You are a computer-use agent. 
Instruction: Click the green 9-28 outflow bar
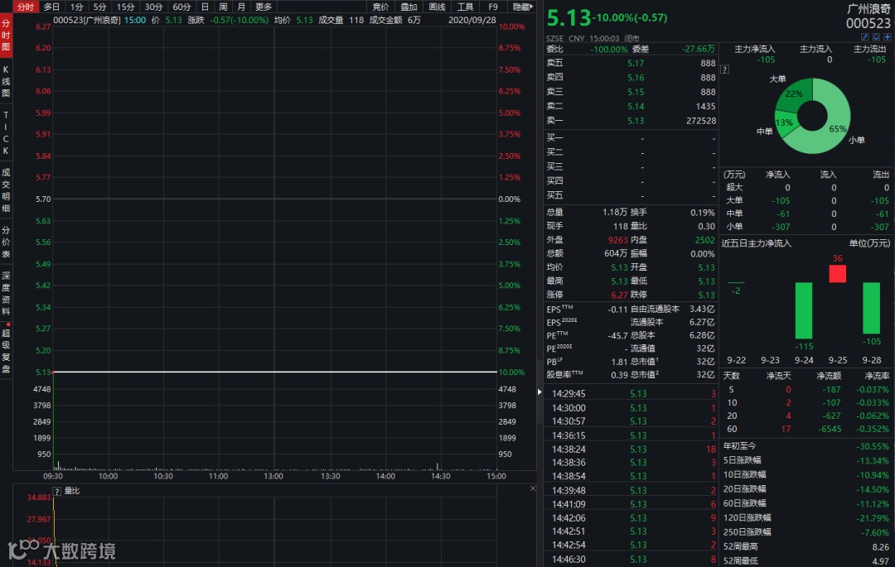tap(871, 308)
